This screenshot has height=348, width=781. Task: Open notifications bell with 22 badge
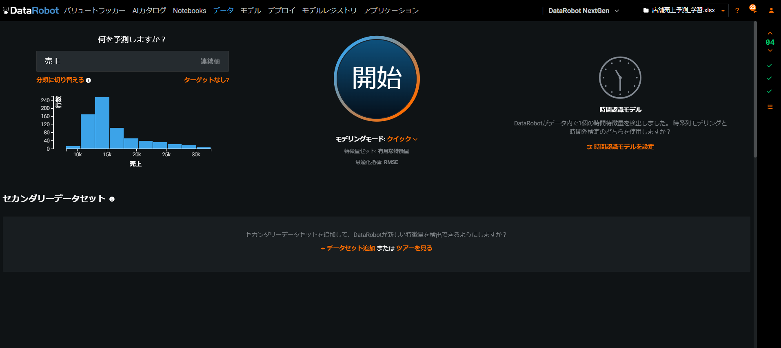tap(753, 9)
